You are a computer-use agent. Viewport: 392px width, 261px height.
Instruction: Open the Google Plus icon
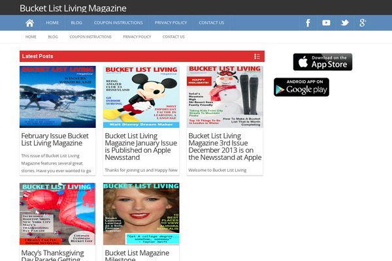click(363, 23)
